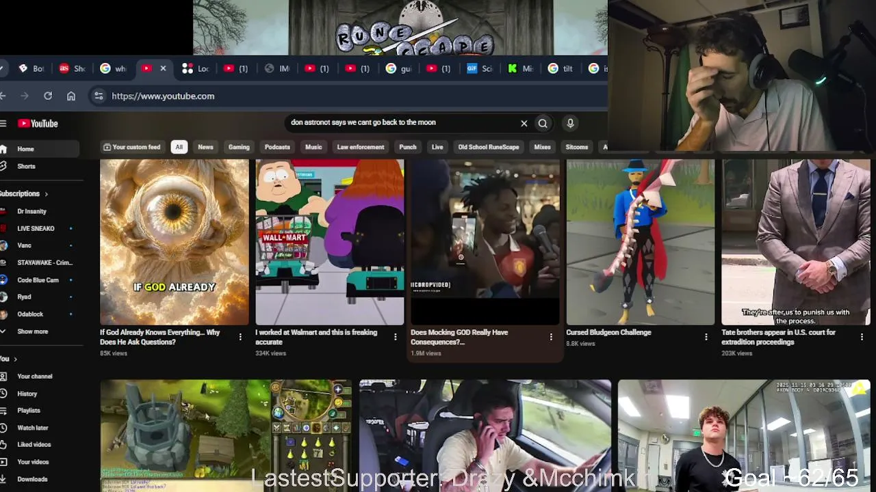Open options for 'Does Mocking GOD' video
The height and width of the screenshot is (492, 876).
click(551, 337)
